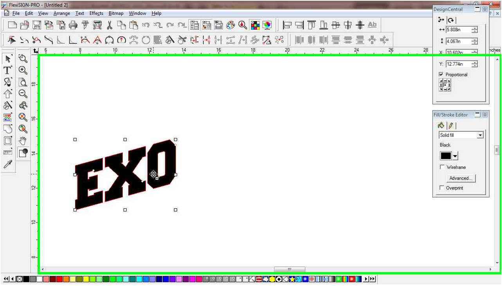Uncheck the Proportional checkbox

(x=441, y=74)
